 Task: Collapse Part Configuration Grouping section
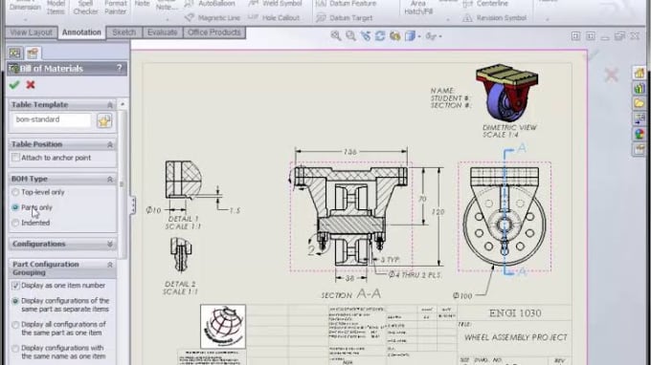tap(109, 265)
